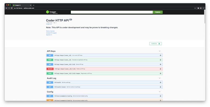Expand GET /v0/environments/config operation
Image resolution: width=210 pixels, height=107 pixels.
pyautogui.click(x=104, y=96)
